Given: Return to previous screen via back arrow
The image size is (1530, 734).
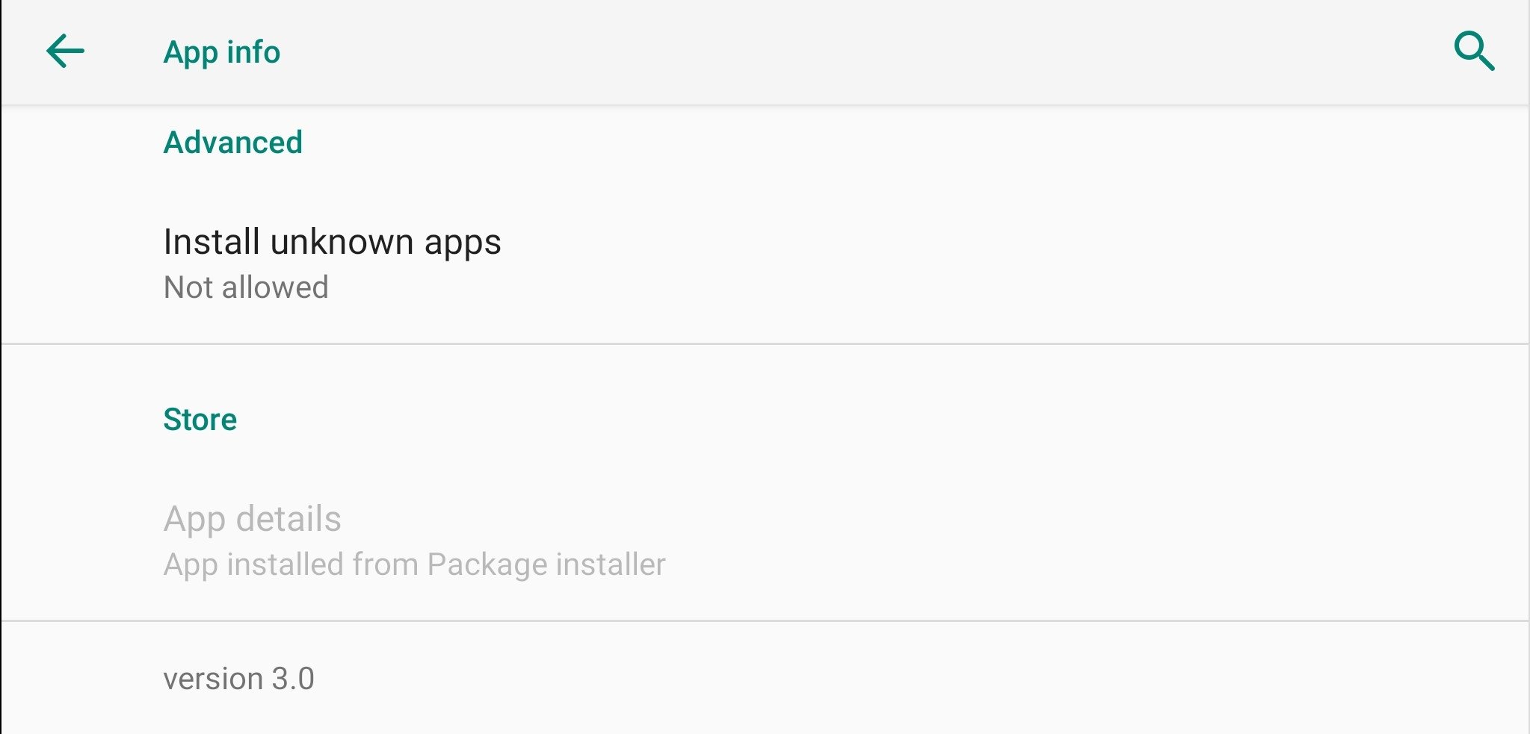Looking at the screenshot, I should pos(66,52).
